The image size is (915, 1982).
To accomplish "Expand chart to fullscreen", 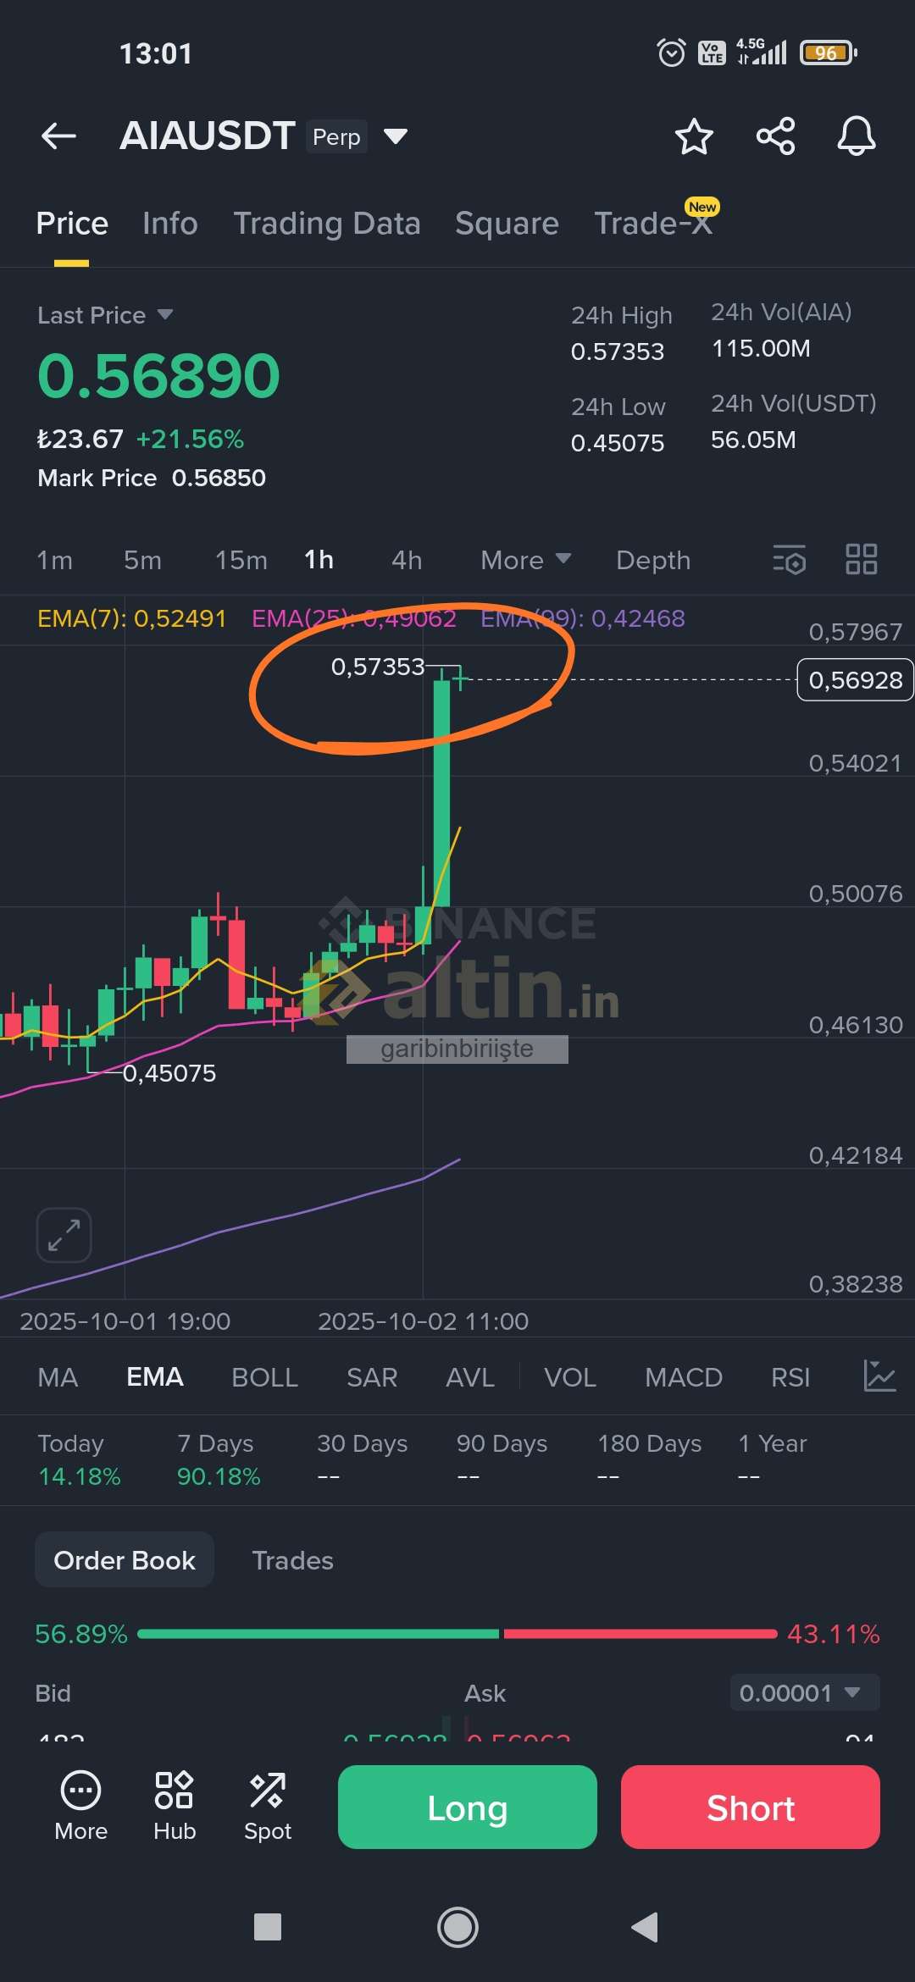I will [x=64, y=1235].
